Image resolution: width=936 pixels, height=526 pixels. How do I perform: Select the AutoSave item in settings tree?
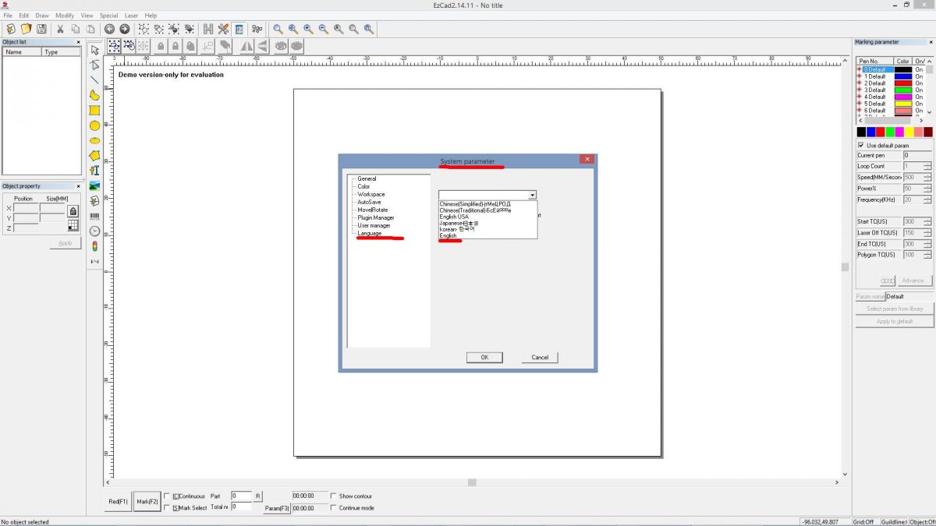coord(370,202)
